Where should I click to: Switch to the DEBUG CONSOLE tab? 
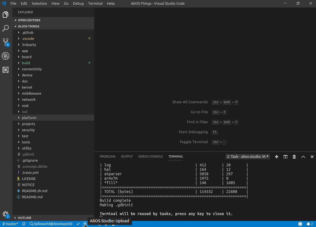pos(151,156)
